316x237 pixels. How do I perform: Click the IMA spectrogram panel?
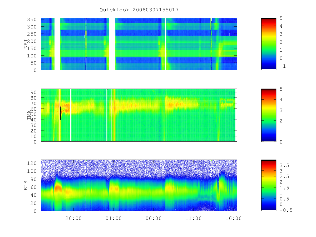pyautogui.click(x=139, y=115)
